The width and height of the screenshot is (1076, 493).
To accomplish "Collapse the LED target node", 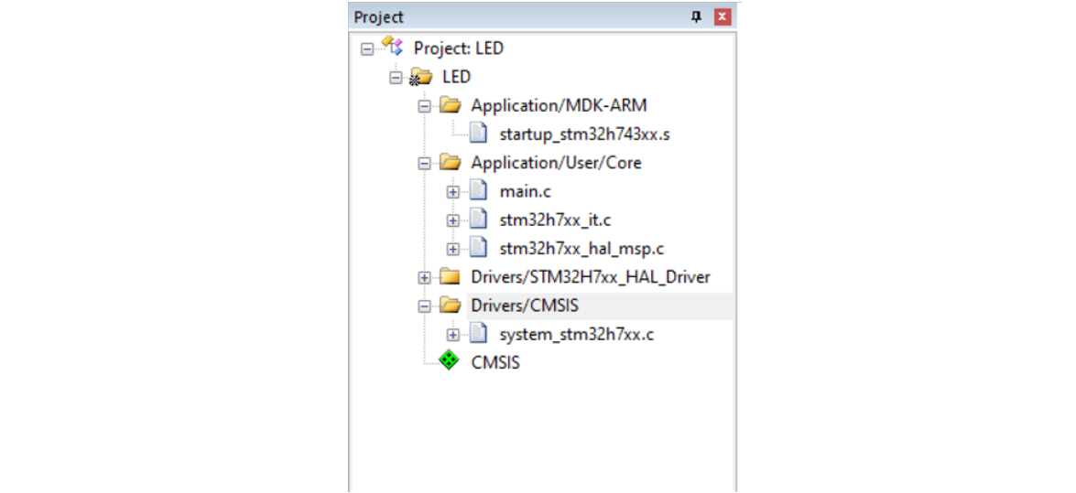I will click(396, 78).
